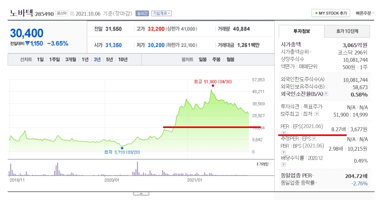Expand 동일업종 등락률 arrow link
This screenshot has height=200, width=378.
coord(299,183)
